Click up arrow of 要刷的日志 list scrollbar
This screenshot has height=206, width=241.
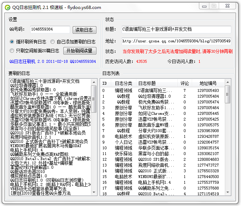(x=94, y=82)
